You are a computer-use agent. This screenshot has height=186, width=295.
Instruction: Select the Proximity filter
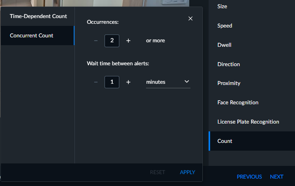252,83
